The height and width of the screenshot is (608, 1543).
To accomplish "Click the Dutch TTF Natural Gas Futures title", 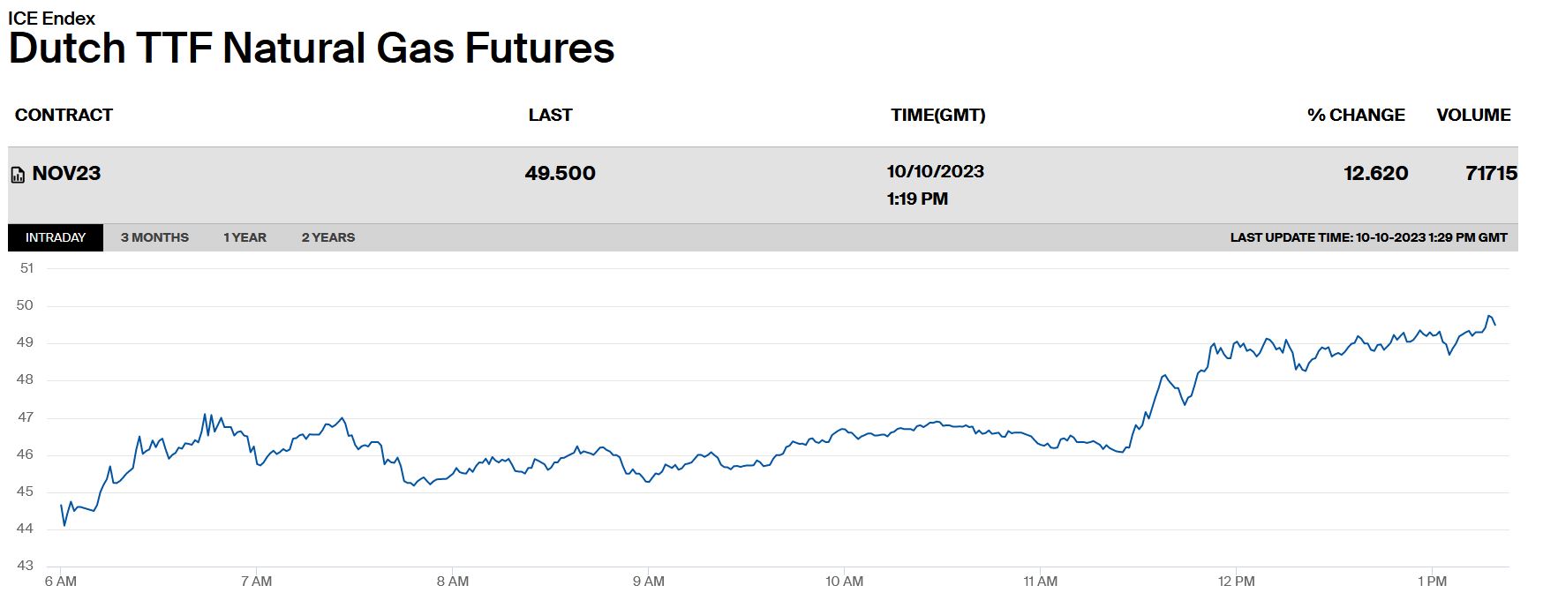I will click(312, 48).
